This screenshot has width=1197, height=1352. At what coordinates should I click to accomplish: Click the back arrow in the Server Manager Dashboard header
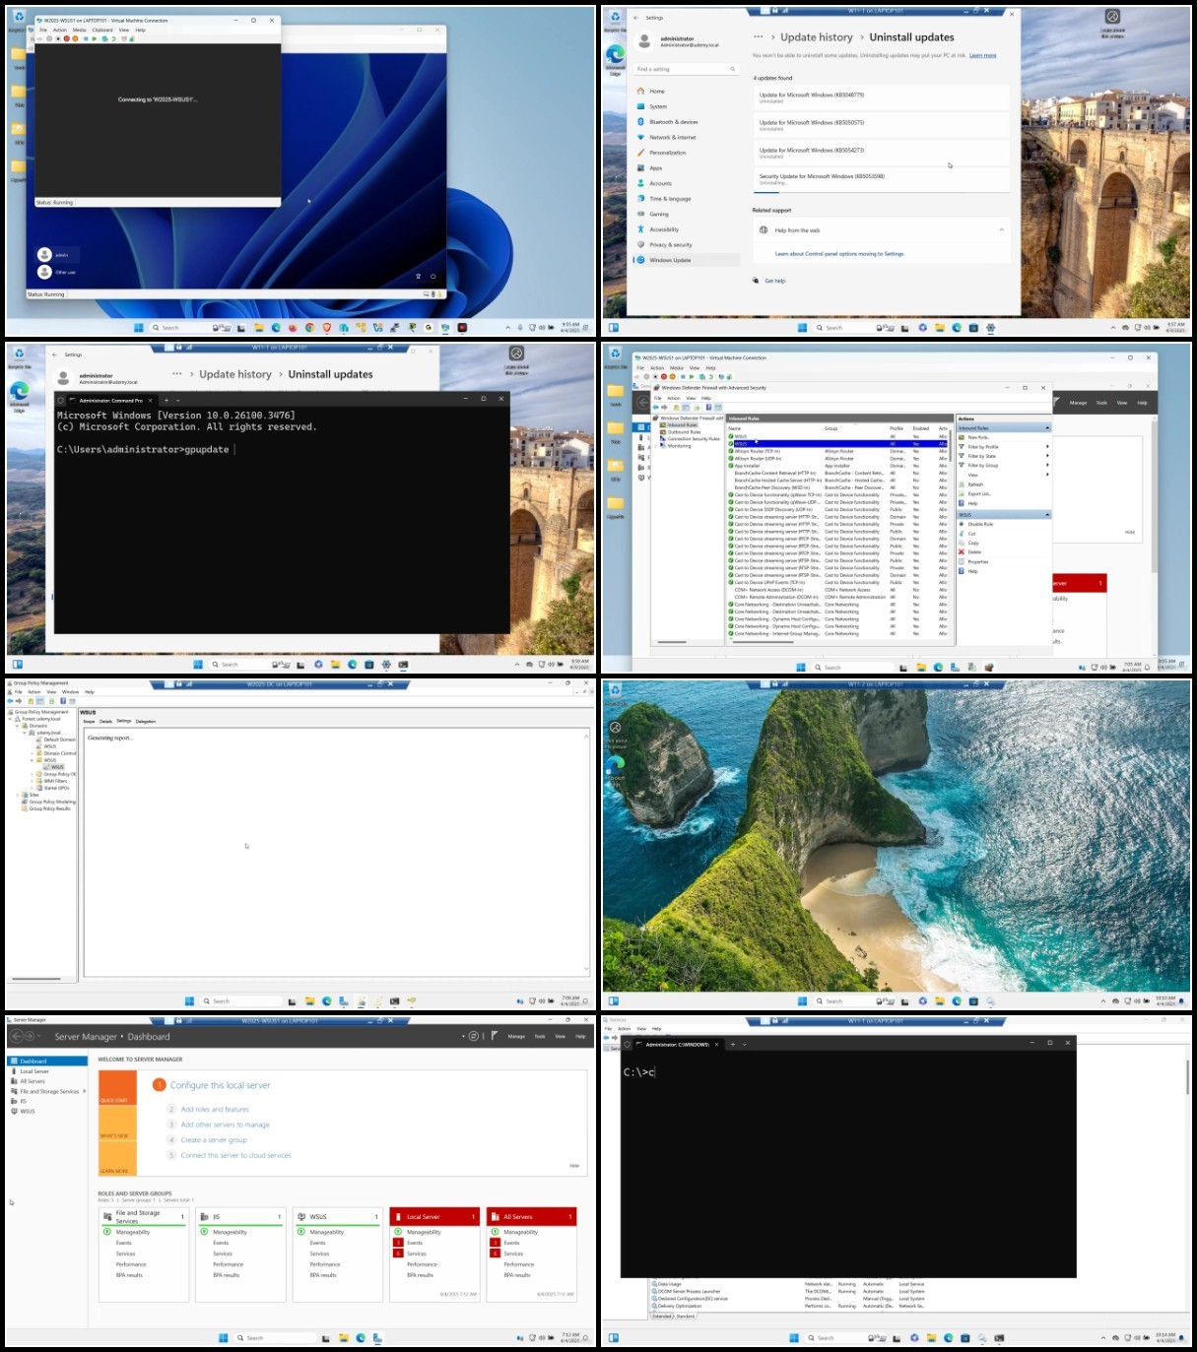15,1036
